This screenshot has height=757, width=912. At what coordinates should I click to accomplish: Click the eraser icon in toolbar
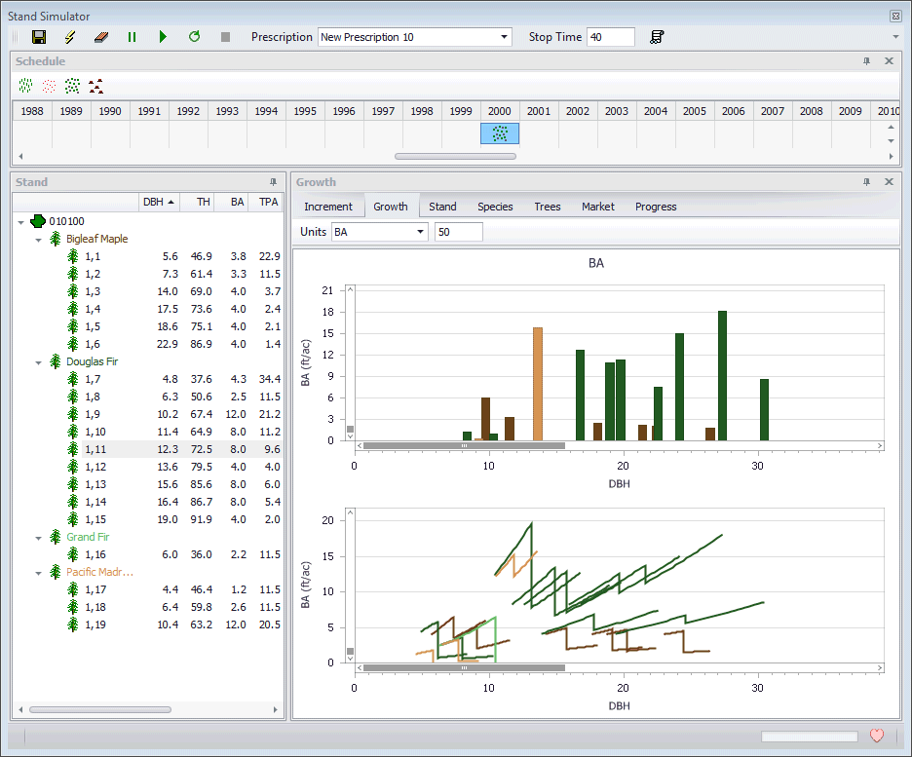coord(101,37)
